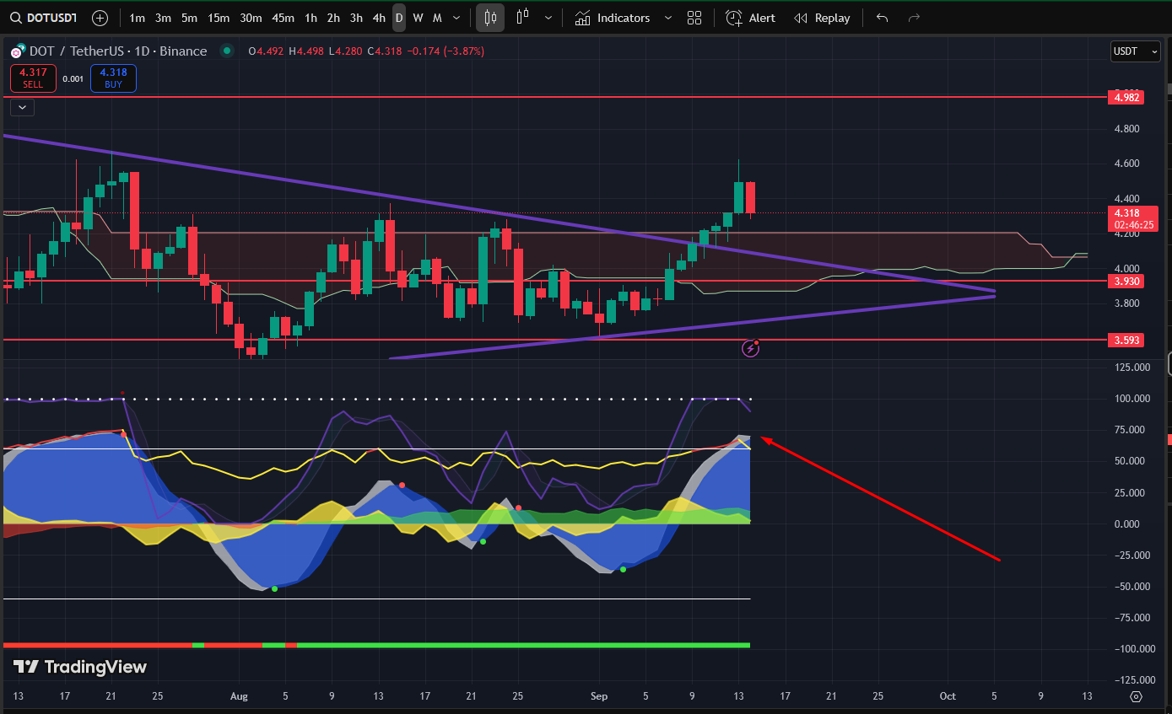This screenshot has height=714, width=1172.
Task: Click the red SELL 4.317 button
Action: (33, 78)
